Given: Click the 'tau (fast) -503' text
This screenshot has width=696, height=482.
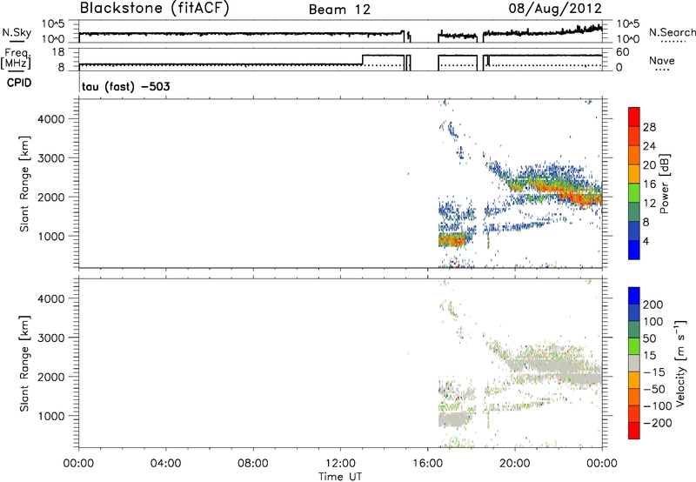Looking at the screenshot, I should coord(125,86).
